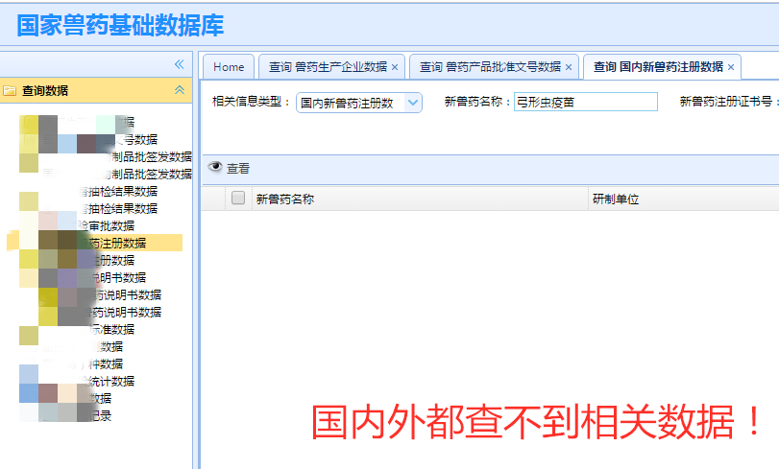Collapse the 查询数据 panel chevron
This screenshot has width=779, height=469.
179,90
